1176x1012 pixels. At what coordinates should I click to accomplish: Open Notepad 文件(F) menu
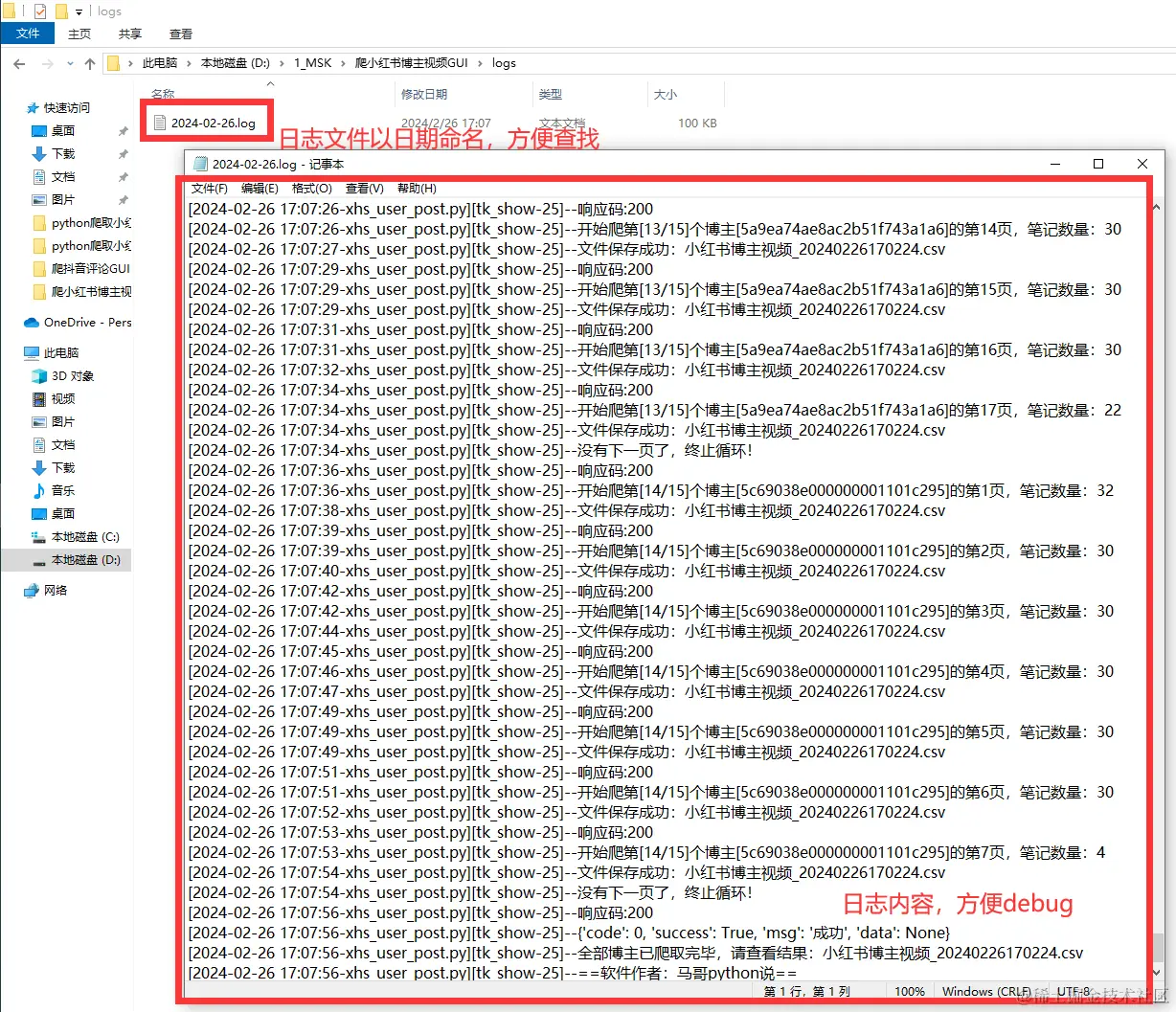210,189
